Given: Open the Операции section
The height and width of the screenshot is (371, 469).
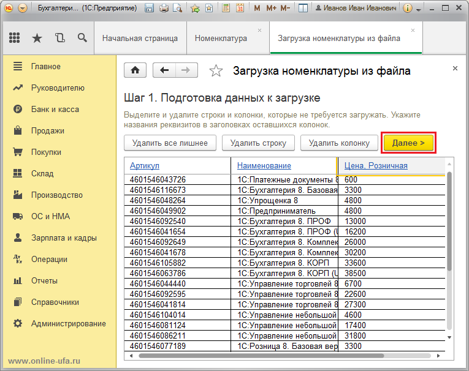Looking at the screenshot, I should point(60,260).
